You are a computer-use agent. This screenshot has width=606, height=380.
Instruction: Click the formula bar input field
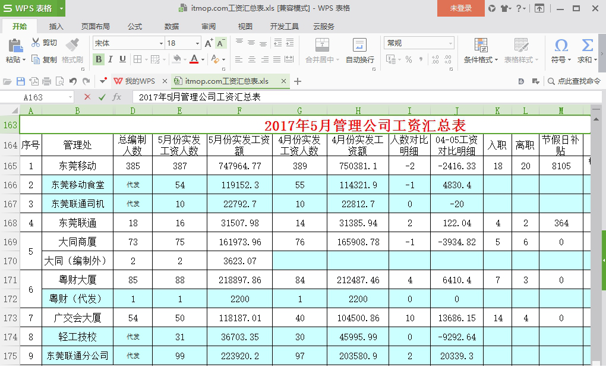(x=367, y=97)
